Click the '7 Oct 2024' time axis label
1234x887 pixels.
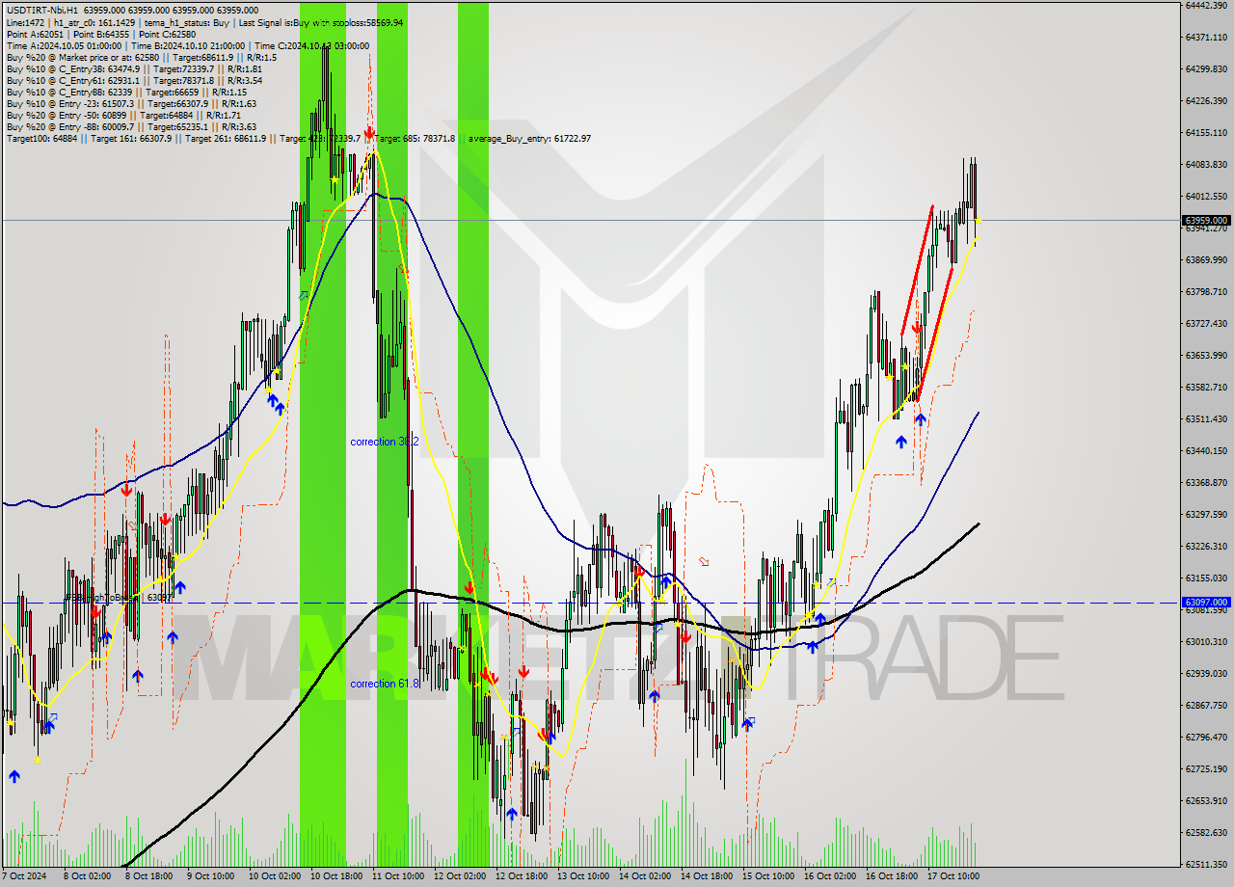tap(24, 876)
